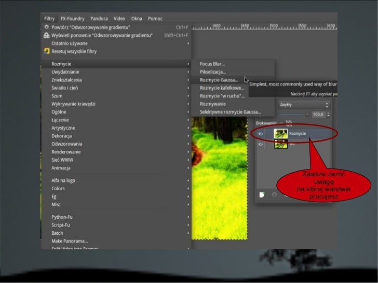
Task: Click the new layer icon in Layers panel
Action: [x=263, y=195]
